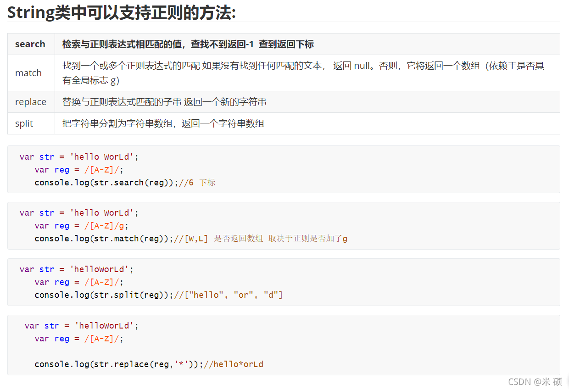Click "var str = 'hello WorLd';" in match block
569x390 pixels.
pos(79,213)
